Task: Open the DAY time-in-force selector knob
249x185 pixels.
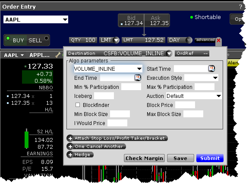Action: (189, 40)
